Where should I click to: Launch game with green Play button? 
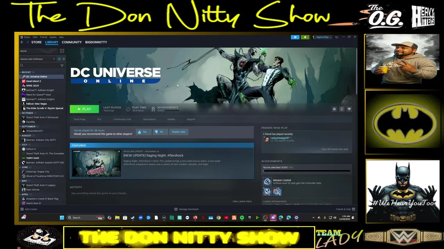click(84, 109)
